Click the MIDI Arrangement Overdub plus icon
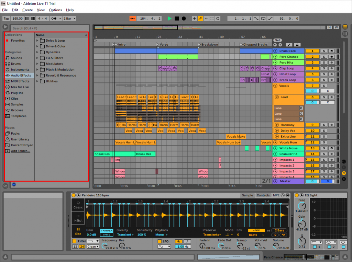This screenshot has width=352, height=262. coord(195,19)
